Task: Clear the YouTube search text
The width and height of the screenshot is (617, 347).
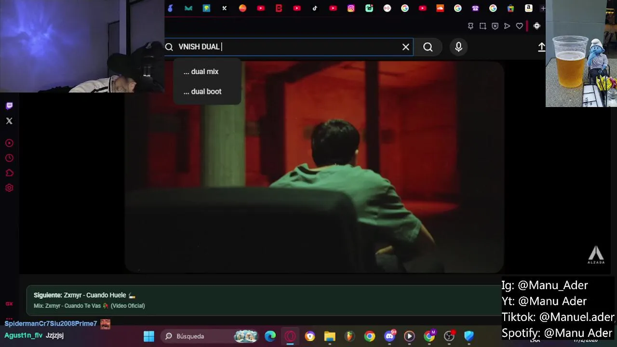Action: pyautogui.click(x=406, y=47)
